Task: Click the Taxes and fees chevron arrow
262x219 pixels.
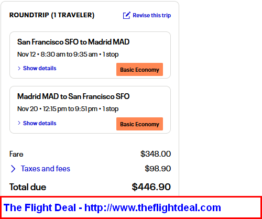Action: 13,169
